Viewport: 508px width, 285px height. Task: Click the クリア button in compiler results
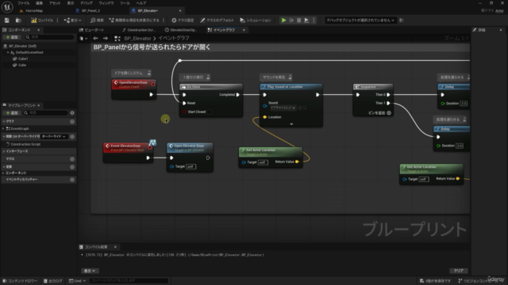coord(459,271)
